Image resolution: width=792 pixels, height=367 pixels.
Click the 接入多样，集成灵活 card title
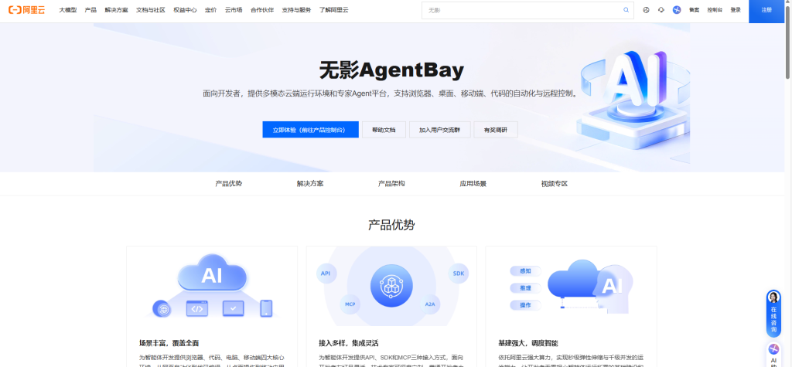pos(349,343)
